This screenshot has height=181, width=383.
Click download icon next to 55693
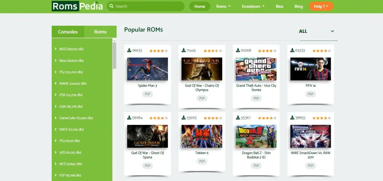click(x=184, y=118)
